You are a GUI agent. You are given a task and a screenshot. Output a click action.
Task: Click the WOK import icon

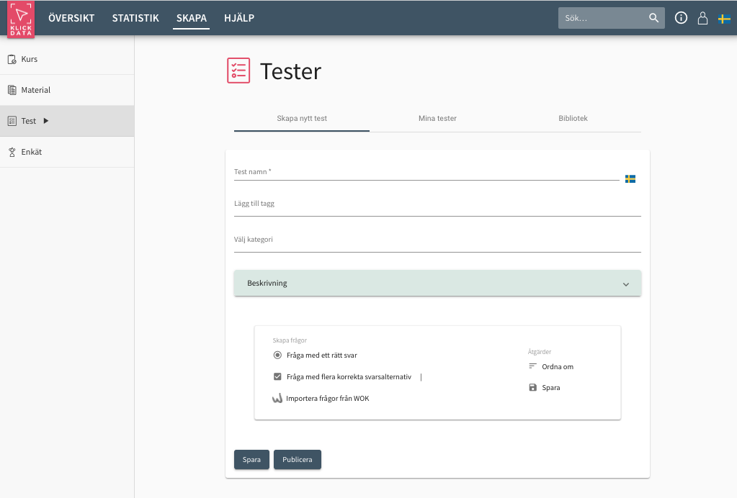[277, 399]
